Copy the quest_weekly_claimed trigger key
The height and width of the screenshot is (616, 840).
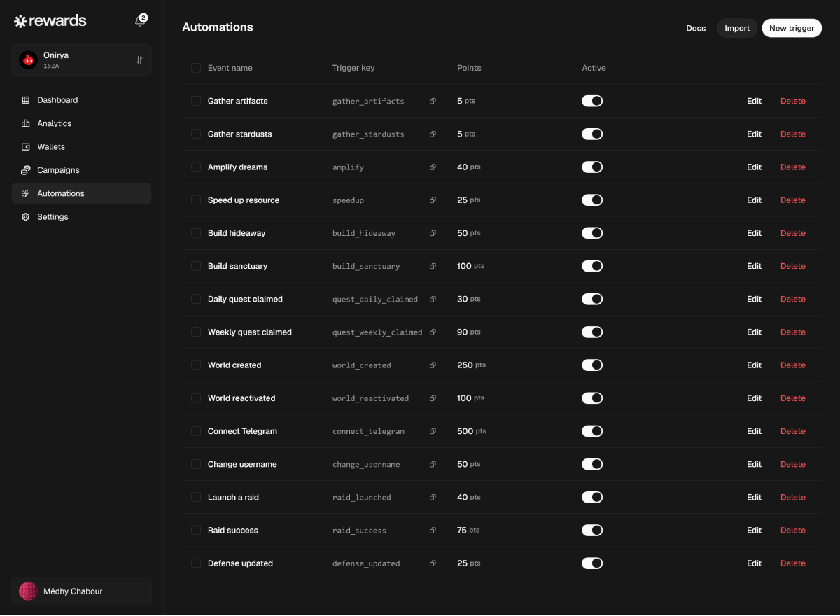tap(433, 332)
